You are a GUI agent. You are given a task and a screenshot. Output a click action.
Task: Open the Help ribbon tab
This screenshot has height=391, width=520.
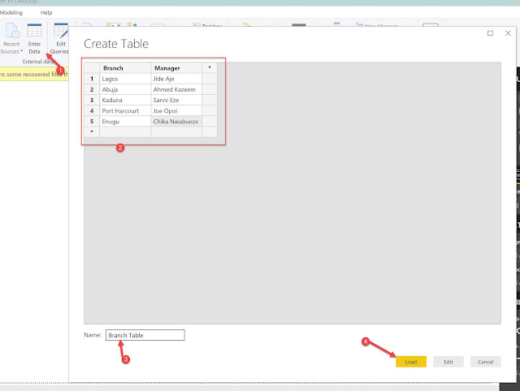point(46,13)
